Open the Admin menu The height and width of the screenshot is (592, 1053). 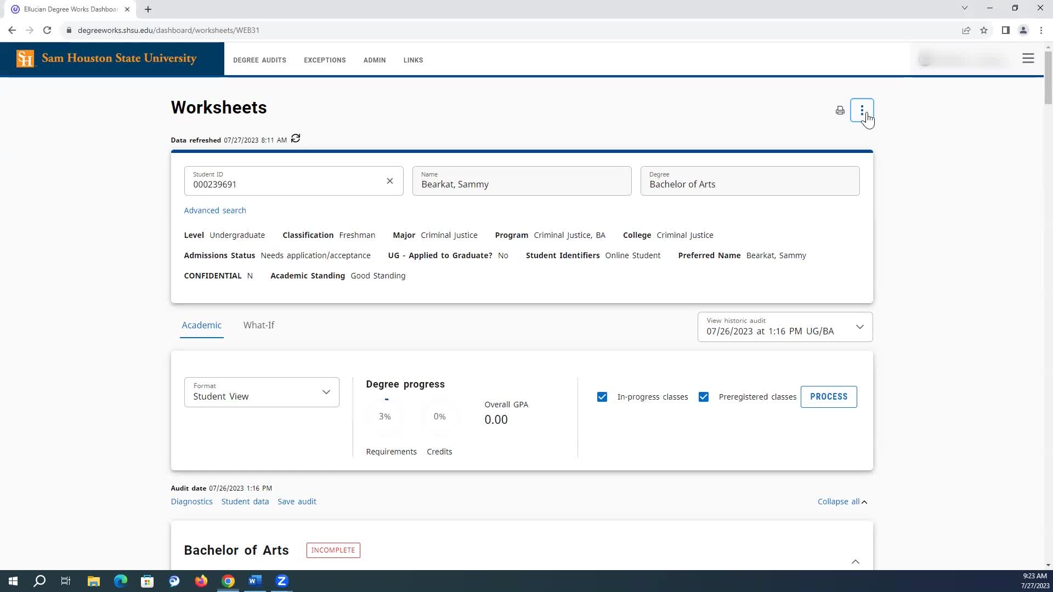click(x=375, y=60)
